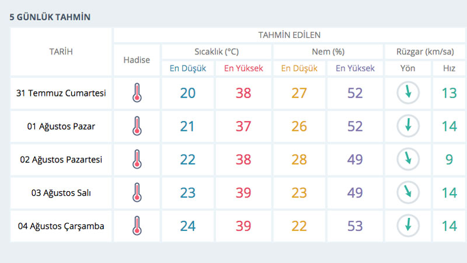Click the thermometer icon for 01 Ağustos Pazar
The image size is (467, 263).
[137, 126]
